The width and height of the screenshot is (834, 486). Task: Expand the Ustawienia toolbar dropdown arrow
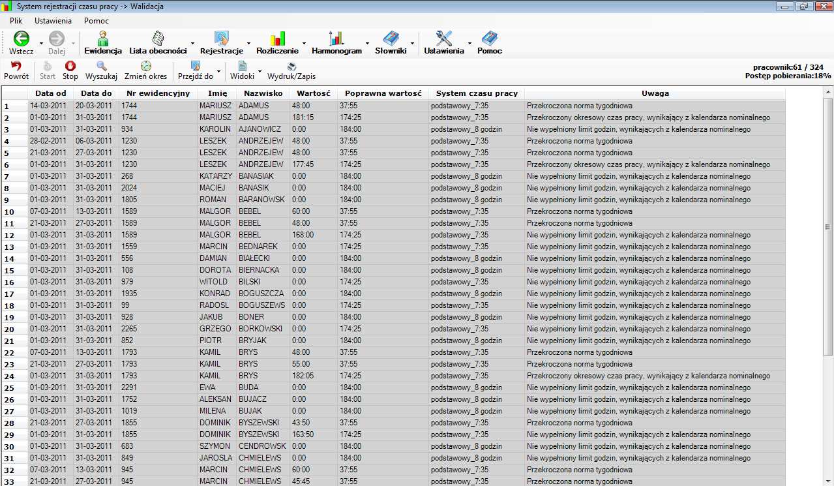point(469,44)
